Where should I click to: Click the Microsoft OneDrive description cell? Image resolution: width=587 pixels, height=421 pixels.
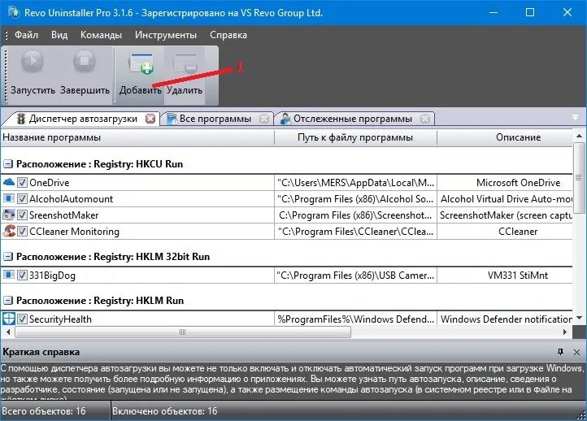(x=505, y=183)
